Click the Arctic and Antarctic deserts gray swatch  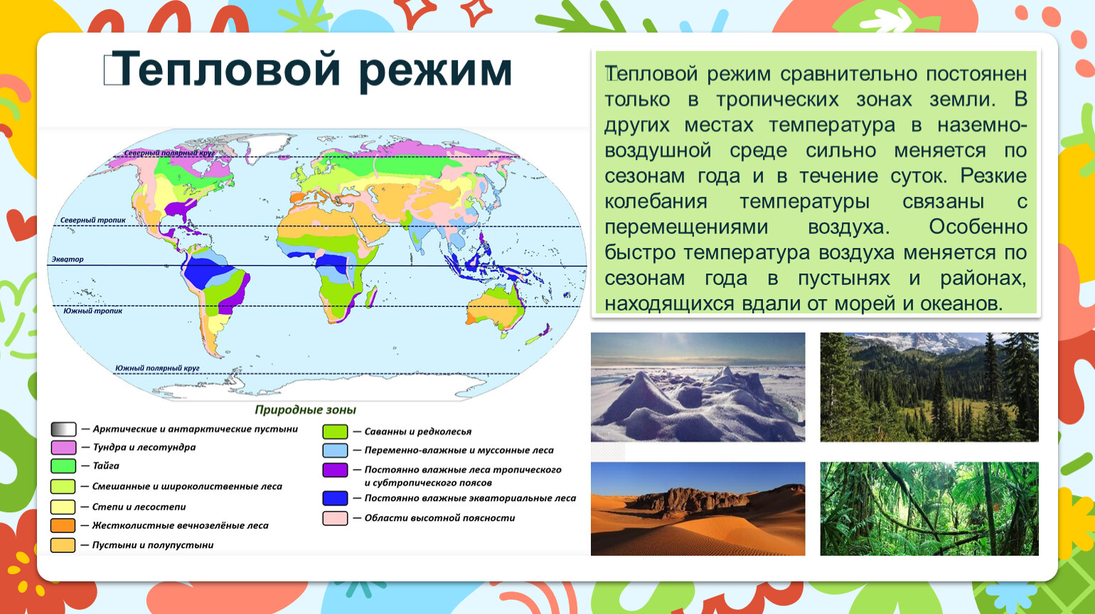click(63, 429)
